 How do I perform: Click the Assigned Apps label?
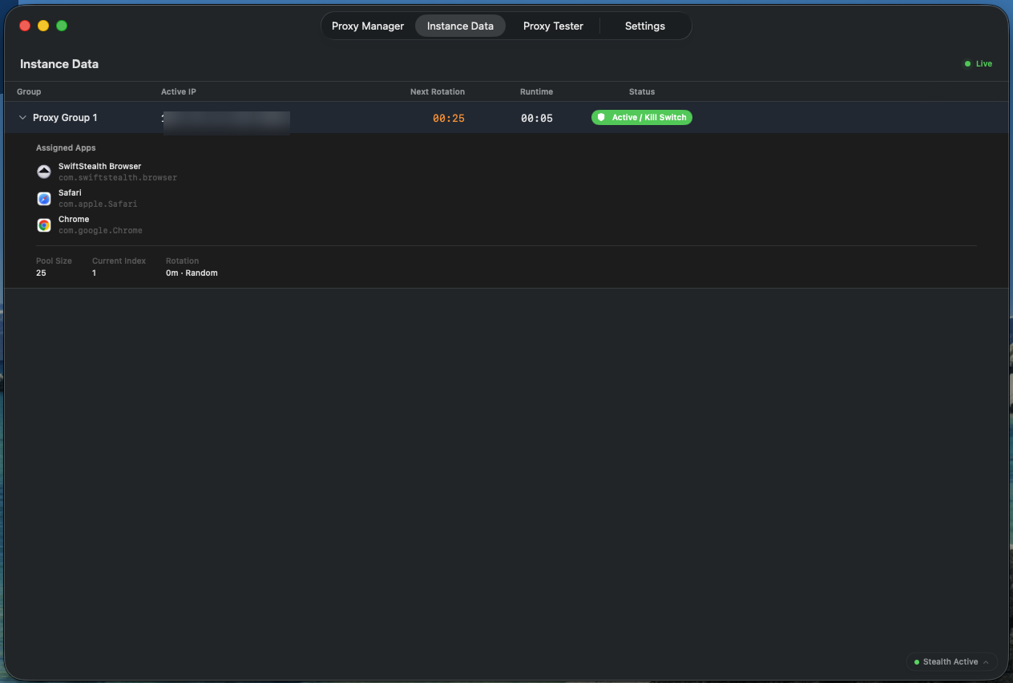[66, 148]
